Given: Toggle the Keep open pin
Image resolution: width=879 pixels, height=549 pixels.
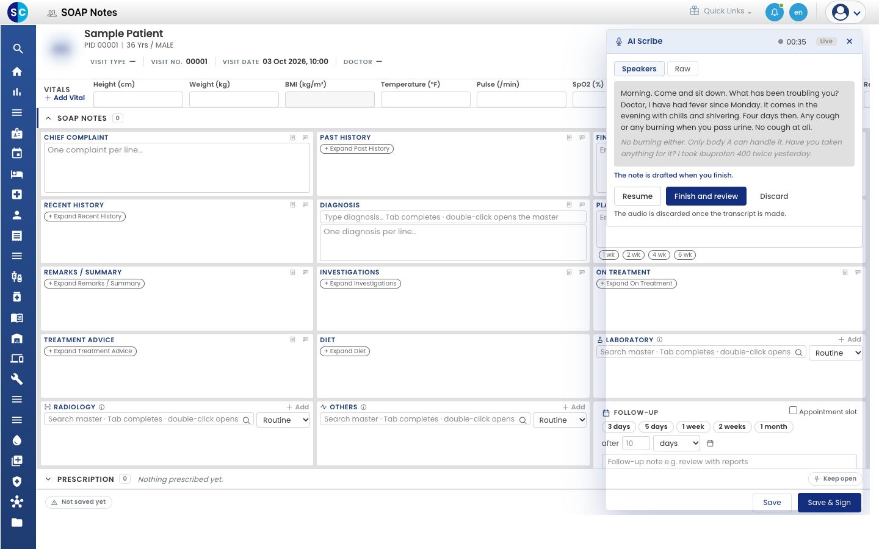Looking at the screenshot, I should [x=836, y=479].
